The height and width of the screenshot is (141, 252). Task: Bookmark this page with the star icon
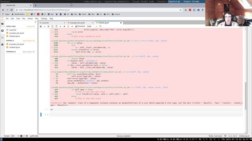pyautogui.click(x=180, y=10)
